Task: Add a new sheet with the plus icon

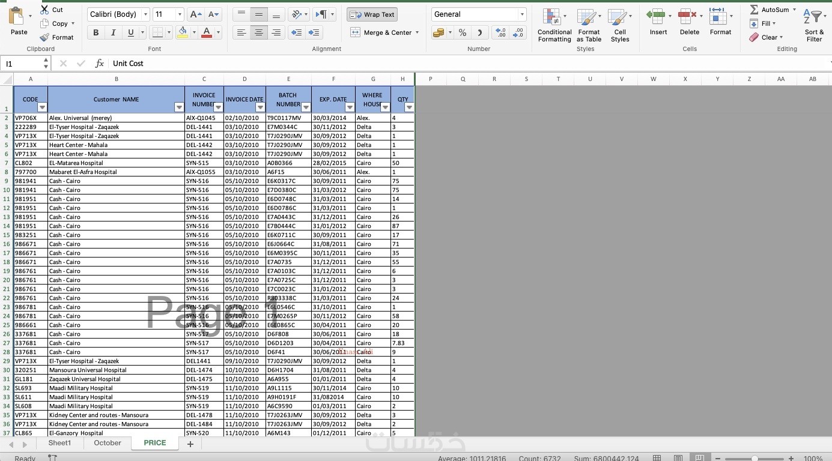Action: coord(190,444)
